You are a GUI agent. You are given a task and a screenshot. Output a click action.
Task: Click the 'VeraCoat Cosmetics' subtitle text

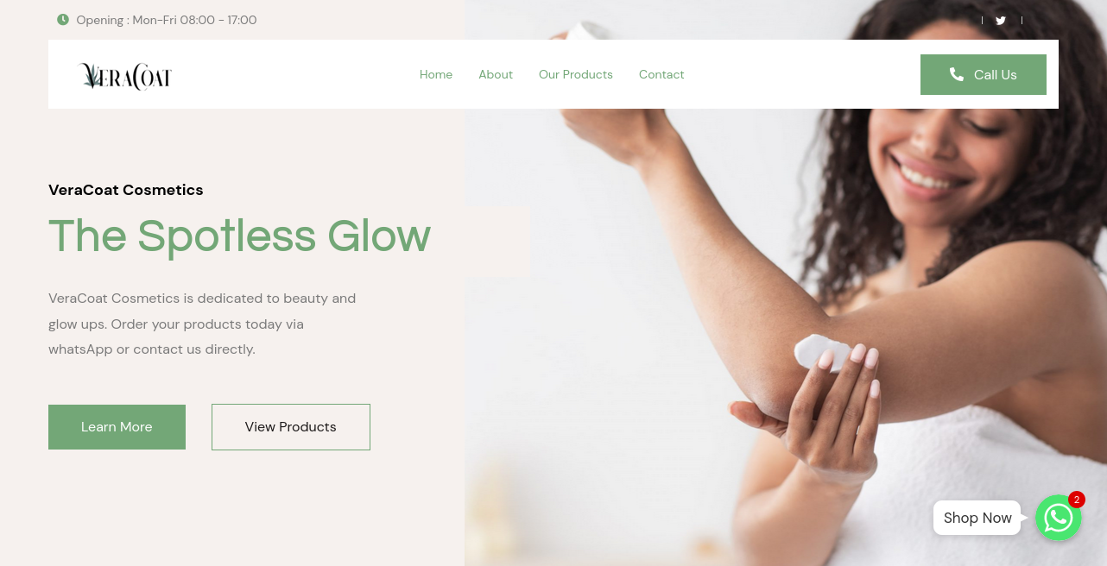click(126, 190)
